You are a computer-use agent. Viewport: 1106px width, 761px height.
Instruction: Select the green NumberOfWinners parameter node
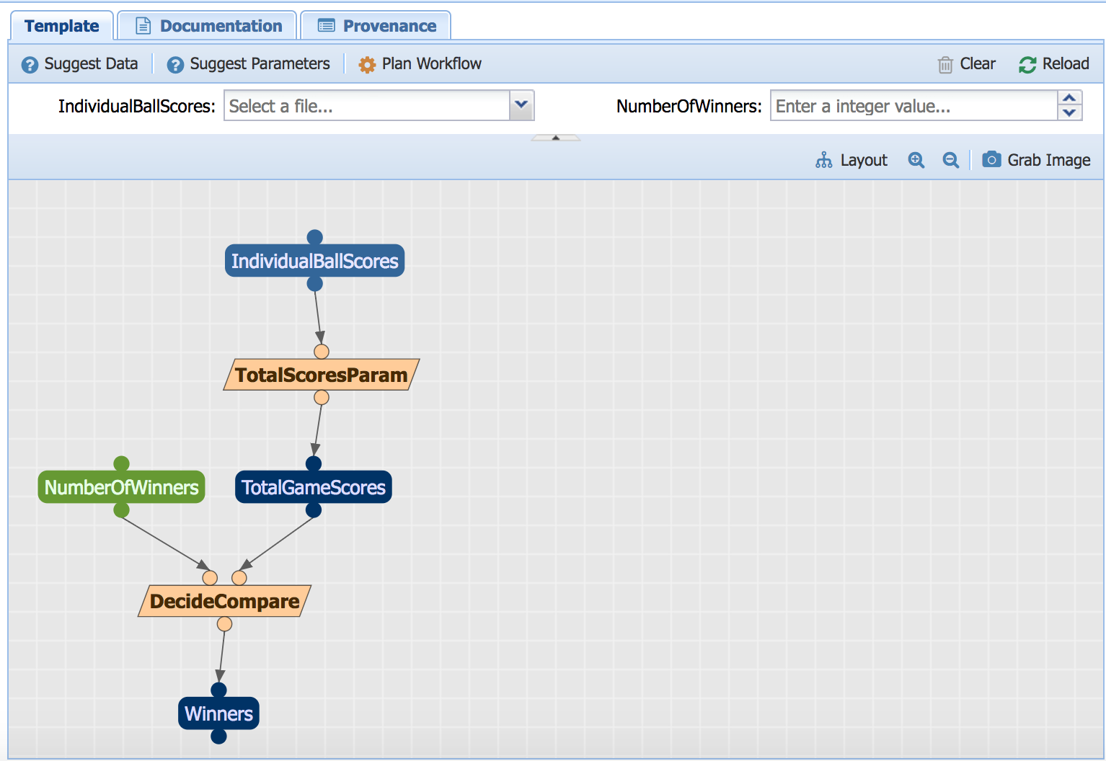point(121,487)
